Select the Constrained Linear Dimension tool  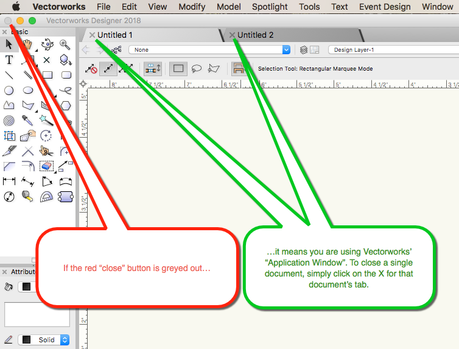(x=9, y=182)
